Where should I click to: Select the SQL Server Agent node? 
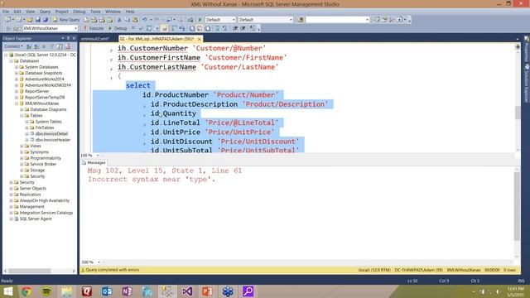pyautogui.click(x=36, y=219)
